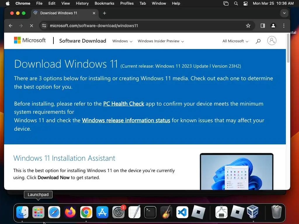299x224 pixels.
Task: Expand the All Microsoft menu
Action: pyautogui.click(x=235, y=41)
